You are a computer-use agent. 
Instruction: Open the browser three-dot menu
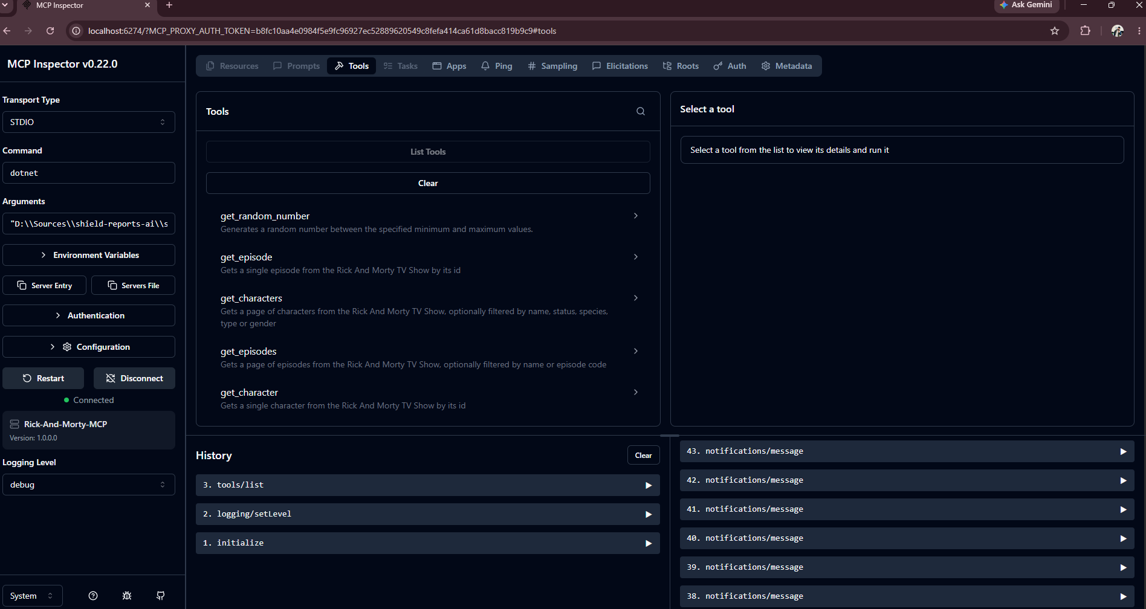(x=1139, y=31)
